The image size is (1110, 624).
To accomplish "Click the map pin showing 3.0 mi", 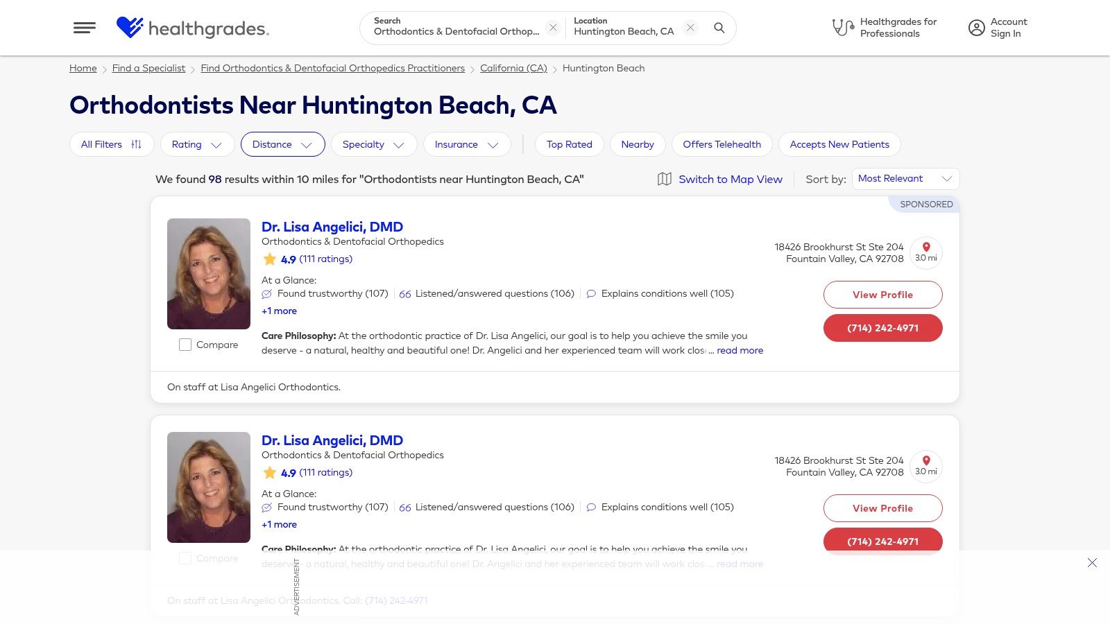I will tap(926, 252).
